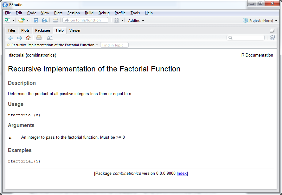The image size is (282, 195).
Task: Show R Help home page
Action: pyautogui.click(x=28, y=38)
